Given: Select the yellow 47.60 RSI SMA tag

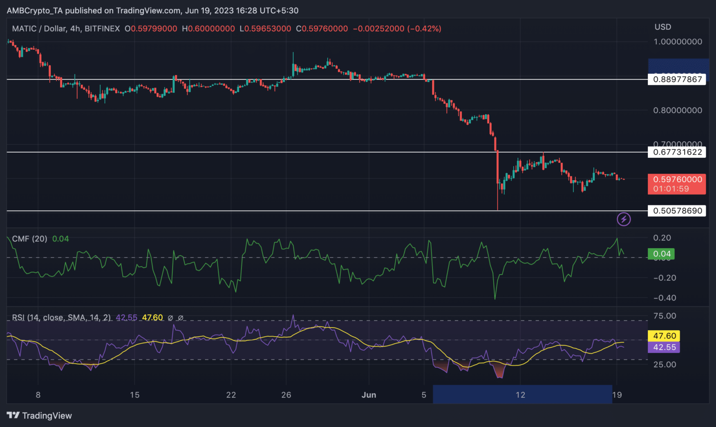Looking at the screenshot, I should click(x=664, y=336).
